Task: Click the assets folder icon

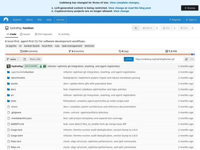Action: (x=8, y=83)
